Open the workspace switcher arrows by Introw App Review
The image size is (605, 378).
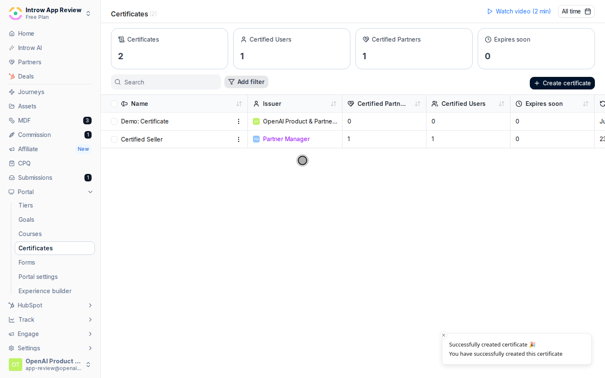pos(88,13)
